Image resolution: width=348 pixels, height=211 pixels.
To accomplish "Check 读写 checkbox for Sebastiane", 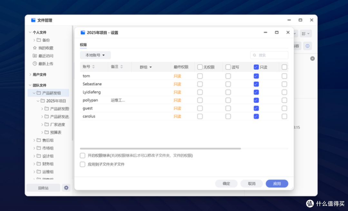I will 228,84.
